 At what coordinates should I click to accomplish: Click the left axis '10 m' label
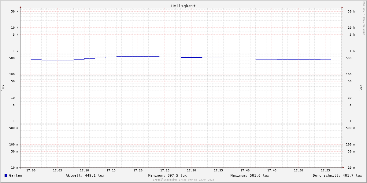(x=15, y=168)
